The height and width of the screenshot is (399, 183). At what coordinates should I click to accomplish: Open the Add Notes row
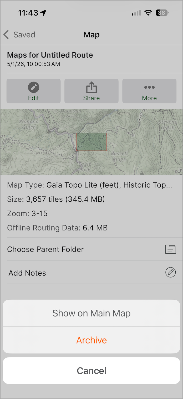(x=91, y=272)
